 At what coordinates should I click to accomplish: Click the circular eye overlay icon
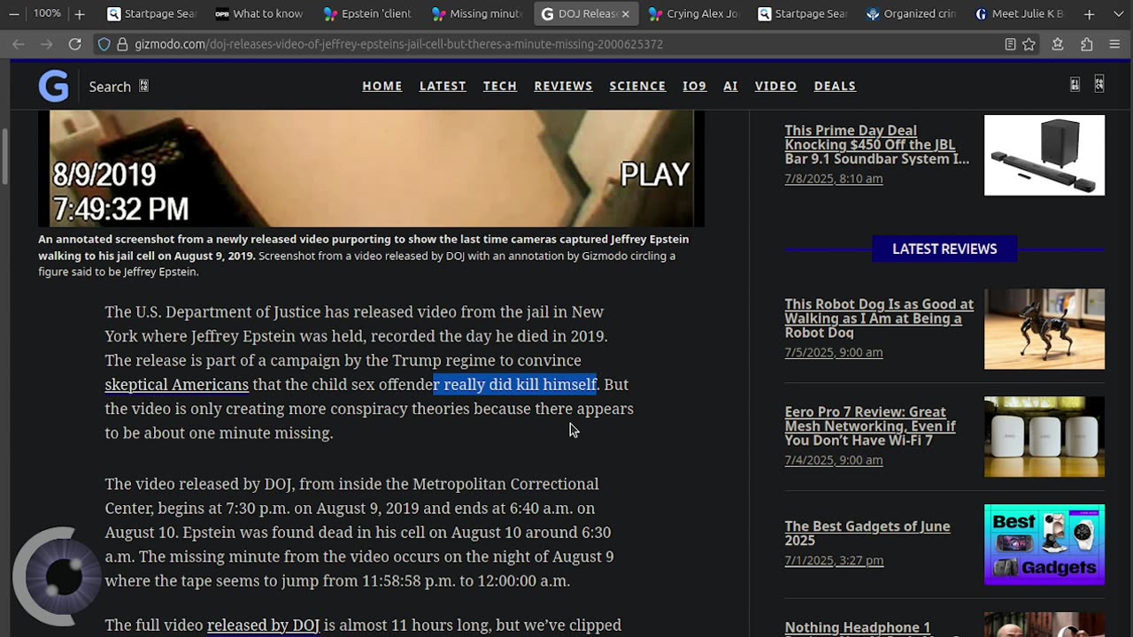point(58,575)
